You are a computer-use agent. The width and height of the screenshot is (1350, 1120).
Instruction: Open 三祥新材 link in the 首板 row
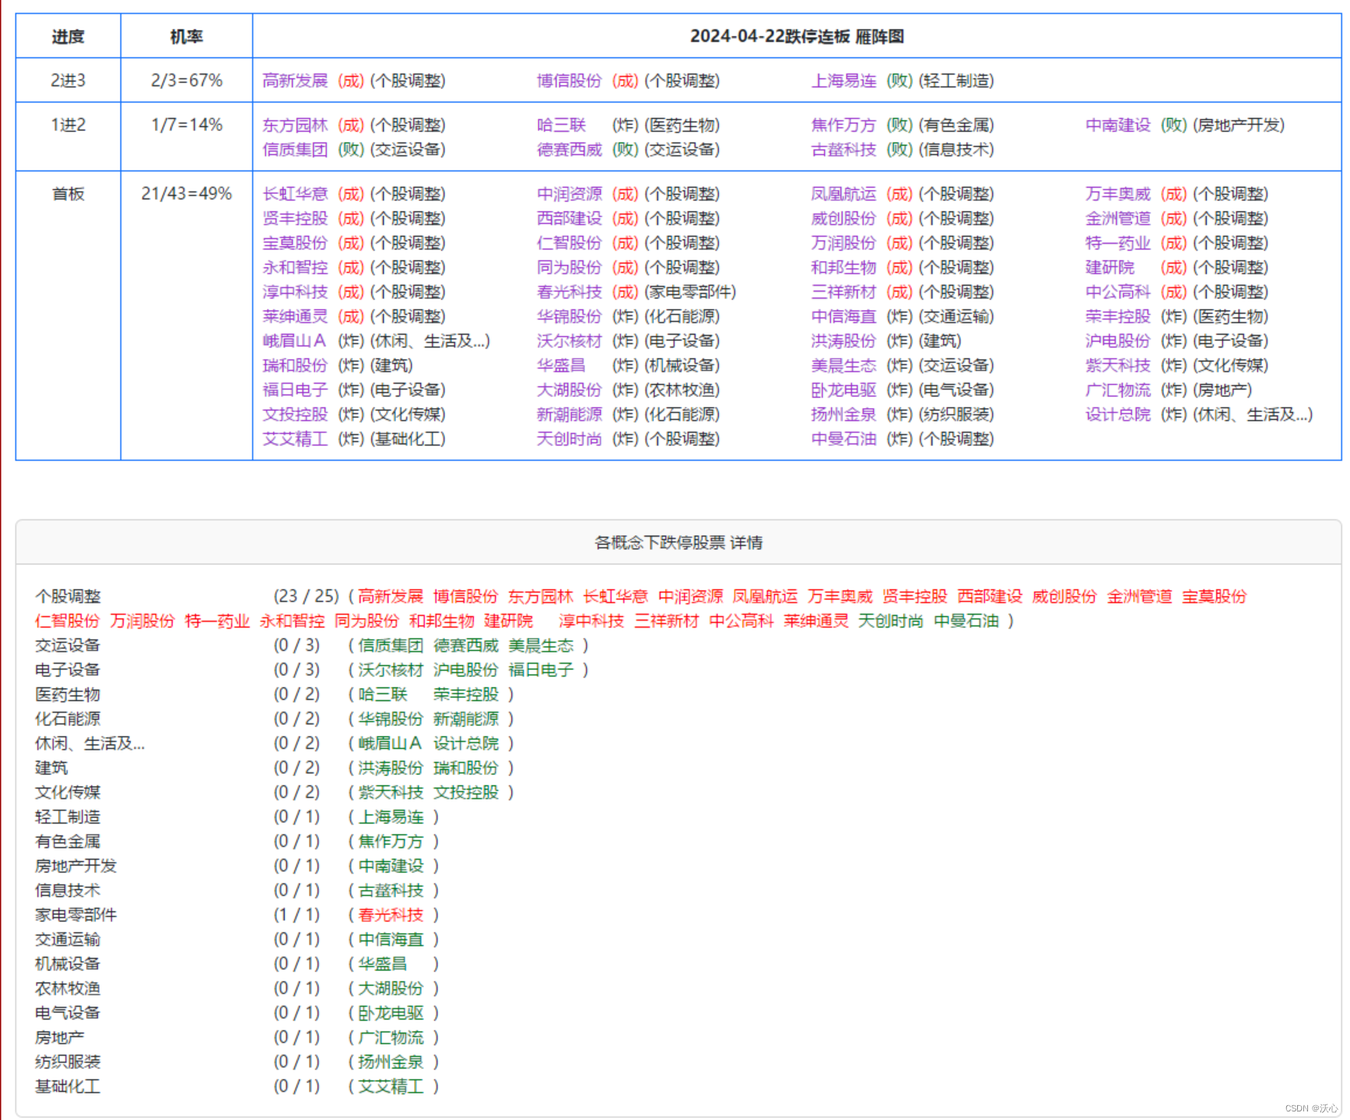[x=843, y=292]
